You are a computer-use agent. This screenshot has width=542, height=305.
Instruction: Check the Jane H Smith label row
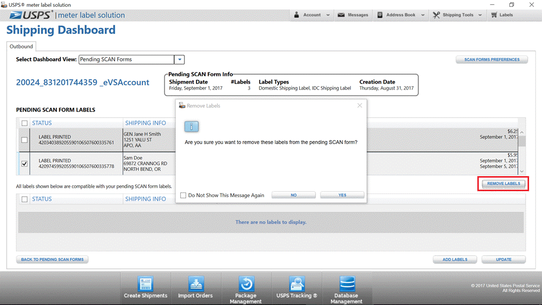point(25,140)
